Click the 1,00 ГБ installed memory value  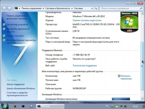tap(76, 31)
